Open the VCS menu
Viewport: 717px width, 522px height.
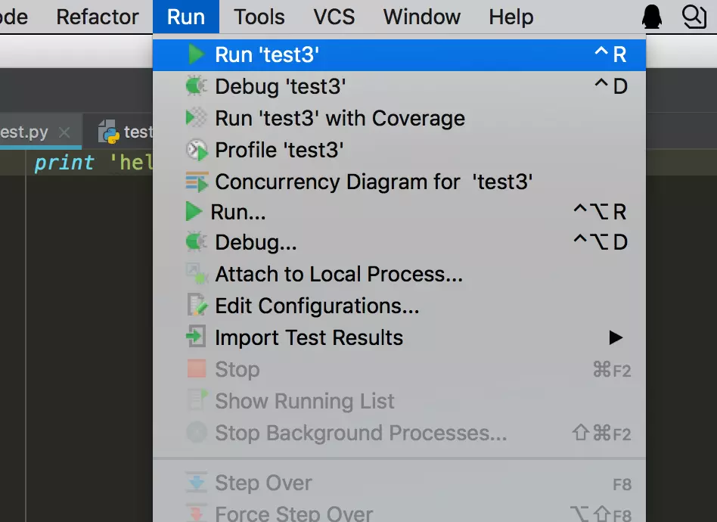(x=334, y=17)
